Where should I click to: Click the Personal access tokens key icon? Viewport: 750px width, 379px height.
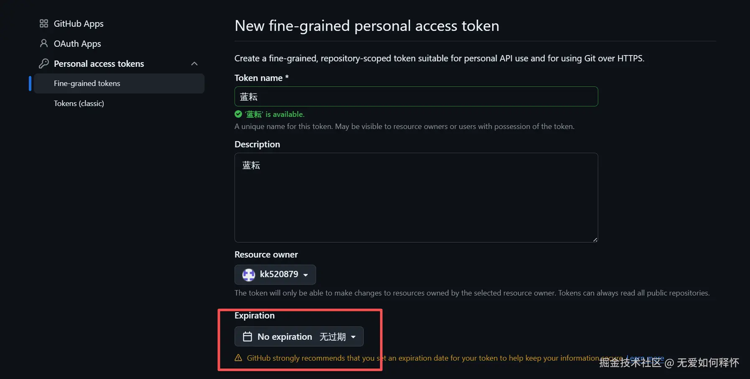pyautogui.click(x=44, y=63)
